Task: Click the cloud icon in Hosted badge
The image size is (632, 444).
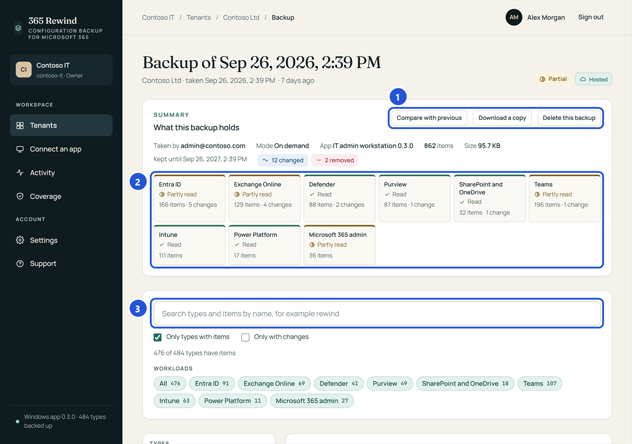Action: coord(583,79)
